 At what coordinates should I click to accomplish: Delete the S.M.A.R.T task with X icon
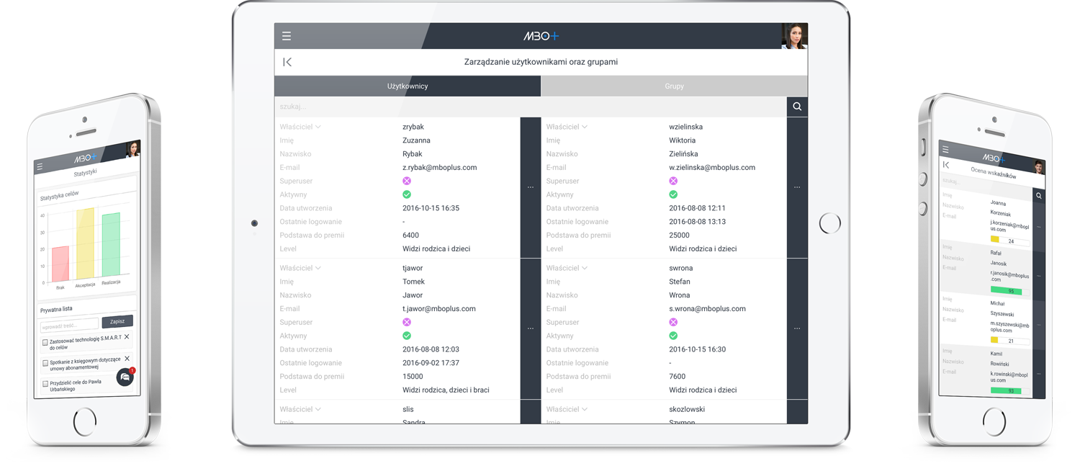click(127, 337)
